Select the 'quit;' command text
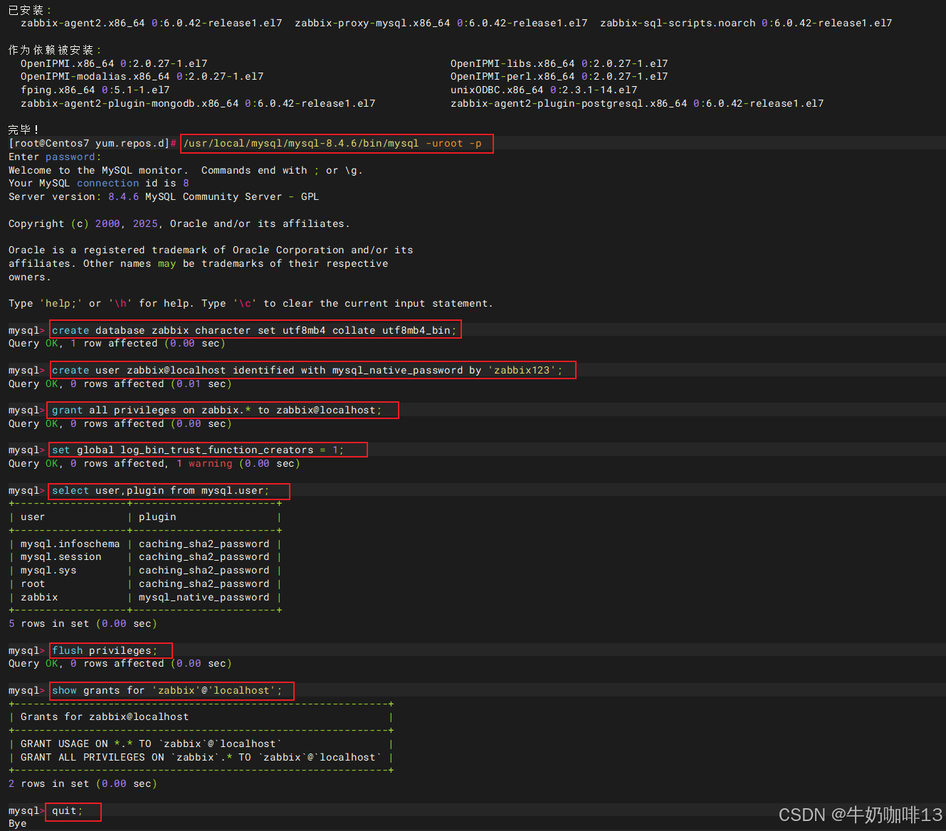 click(x=67, y=810)
